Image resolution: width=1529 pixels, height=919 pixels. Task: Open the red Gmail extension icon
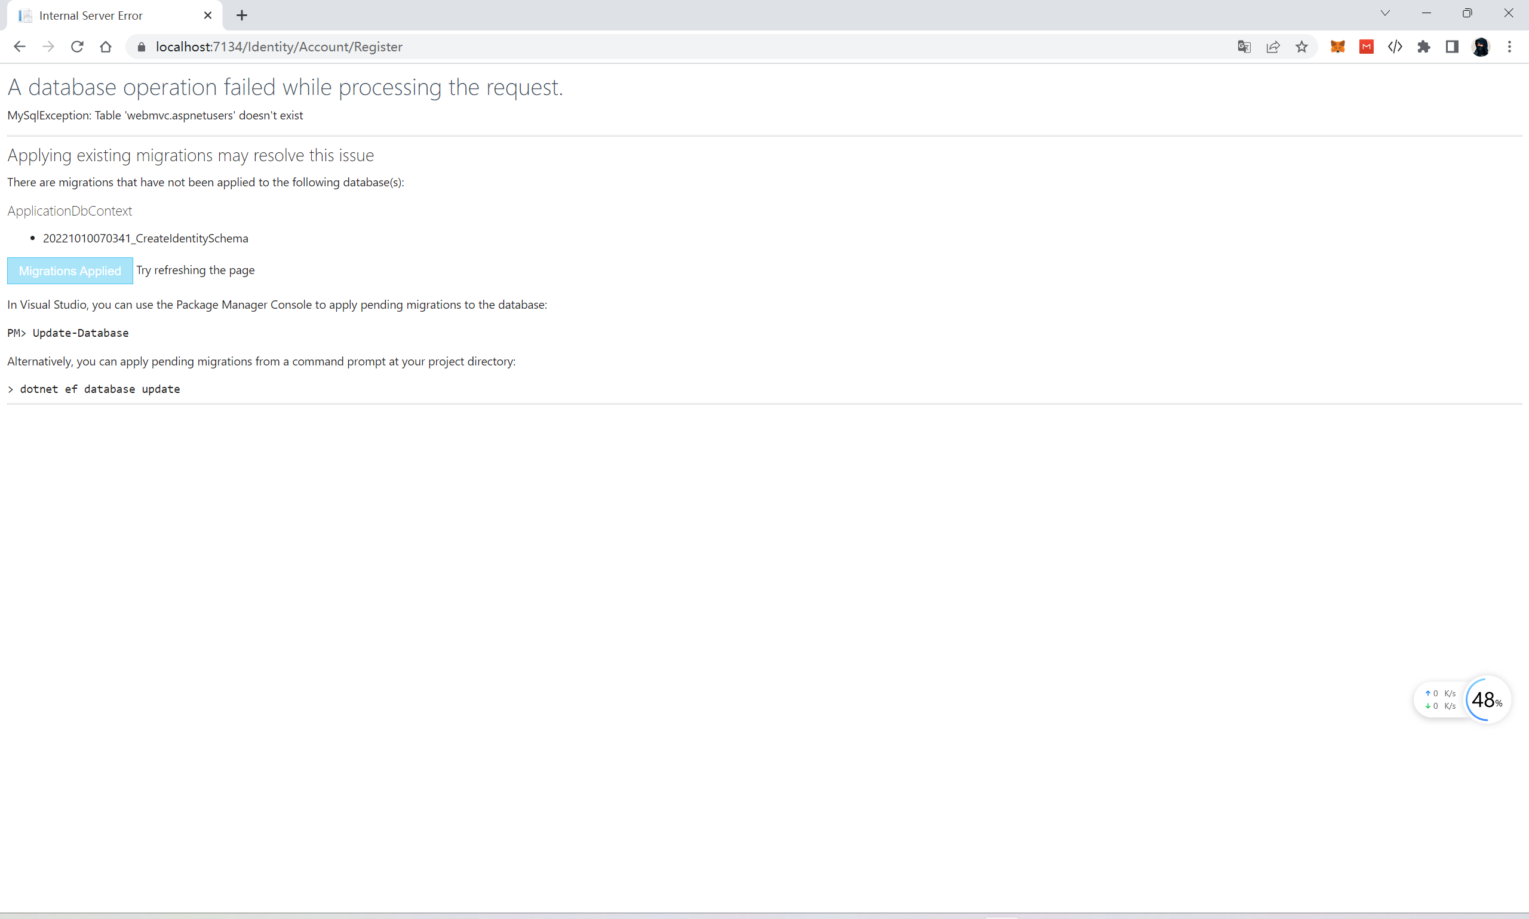click(1366, 47)
